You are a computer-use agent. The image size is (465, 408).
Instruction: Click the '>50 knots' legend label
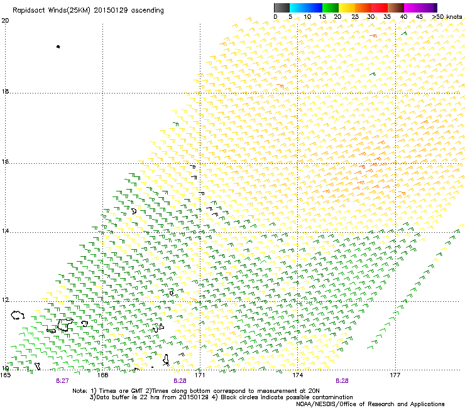(x=447, y=17)
